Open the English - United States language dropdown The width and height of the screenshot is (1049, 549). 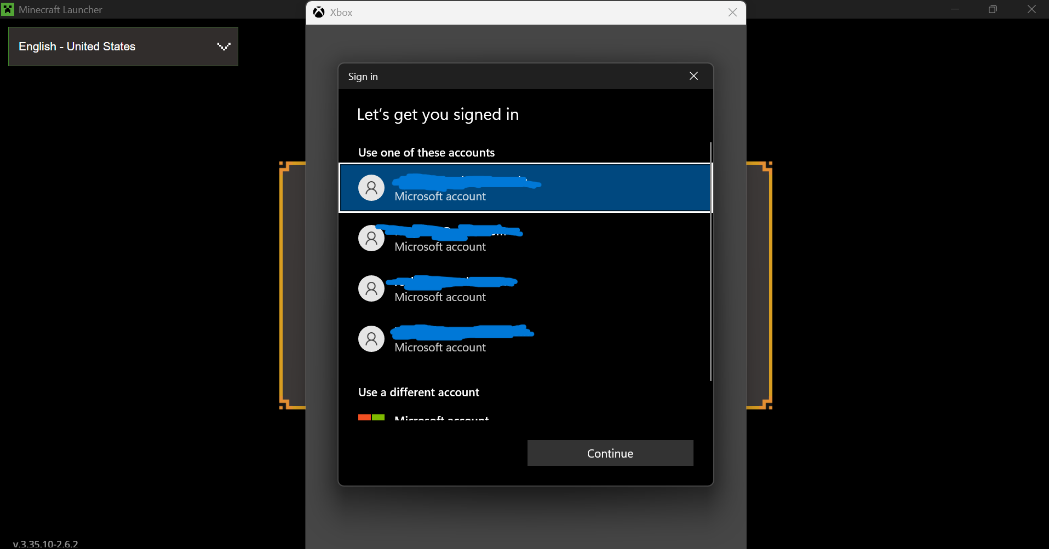point(123,47)
